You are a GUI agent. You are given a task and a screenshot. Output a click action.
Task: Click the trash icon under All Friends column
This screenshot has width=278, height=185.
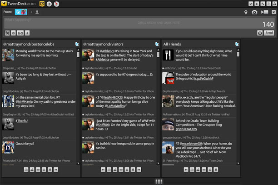216,170
